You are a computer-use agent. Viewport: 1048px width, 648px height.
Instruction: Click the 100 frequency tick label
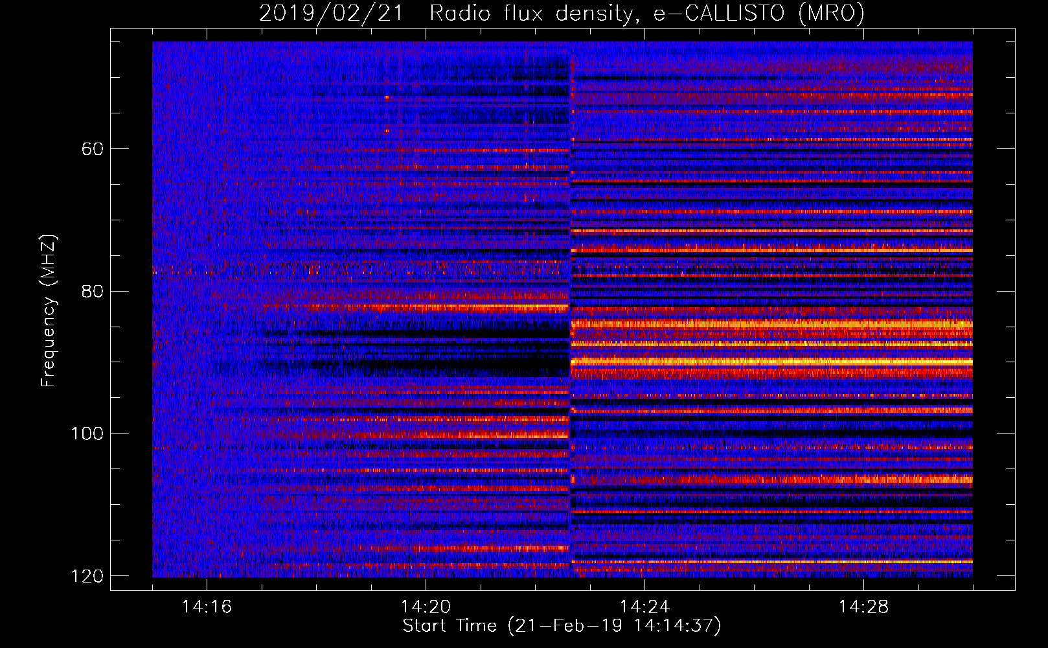coord(87,434)
